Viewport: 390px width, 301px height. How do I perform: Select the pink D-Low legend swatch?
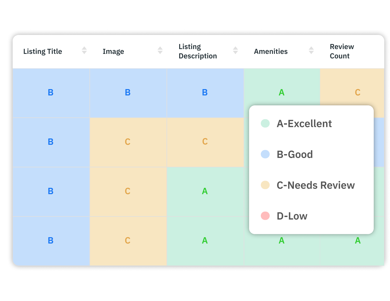265,216
